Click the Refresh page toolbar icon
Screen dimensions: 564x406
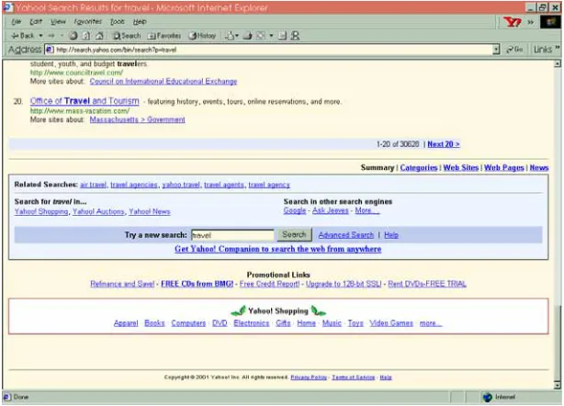tap(86, 36)
